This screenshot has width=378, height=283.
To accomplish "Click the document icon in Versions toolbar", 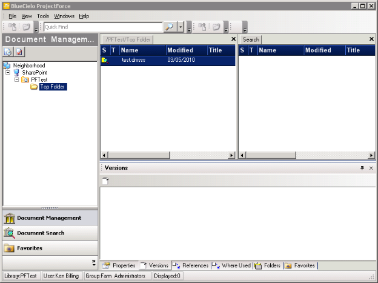I will pos(105,181).
